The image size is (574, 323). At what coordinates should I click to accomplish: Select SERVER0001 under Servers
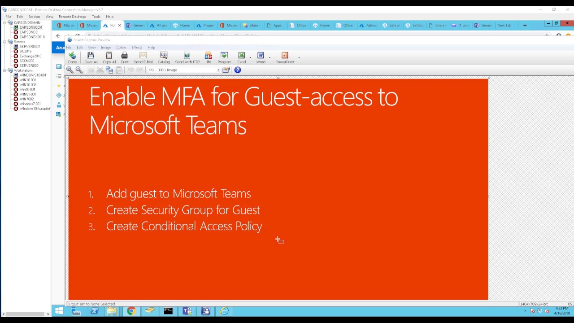pos(30,47)
